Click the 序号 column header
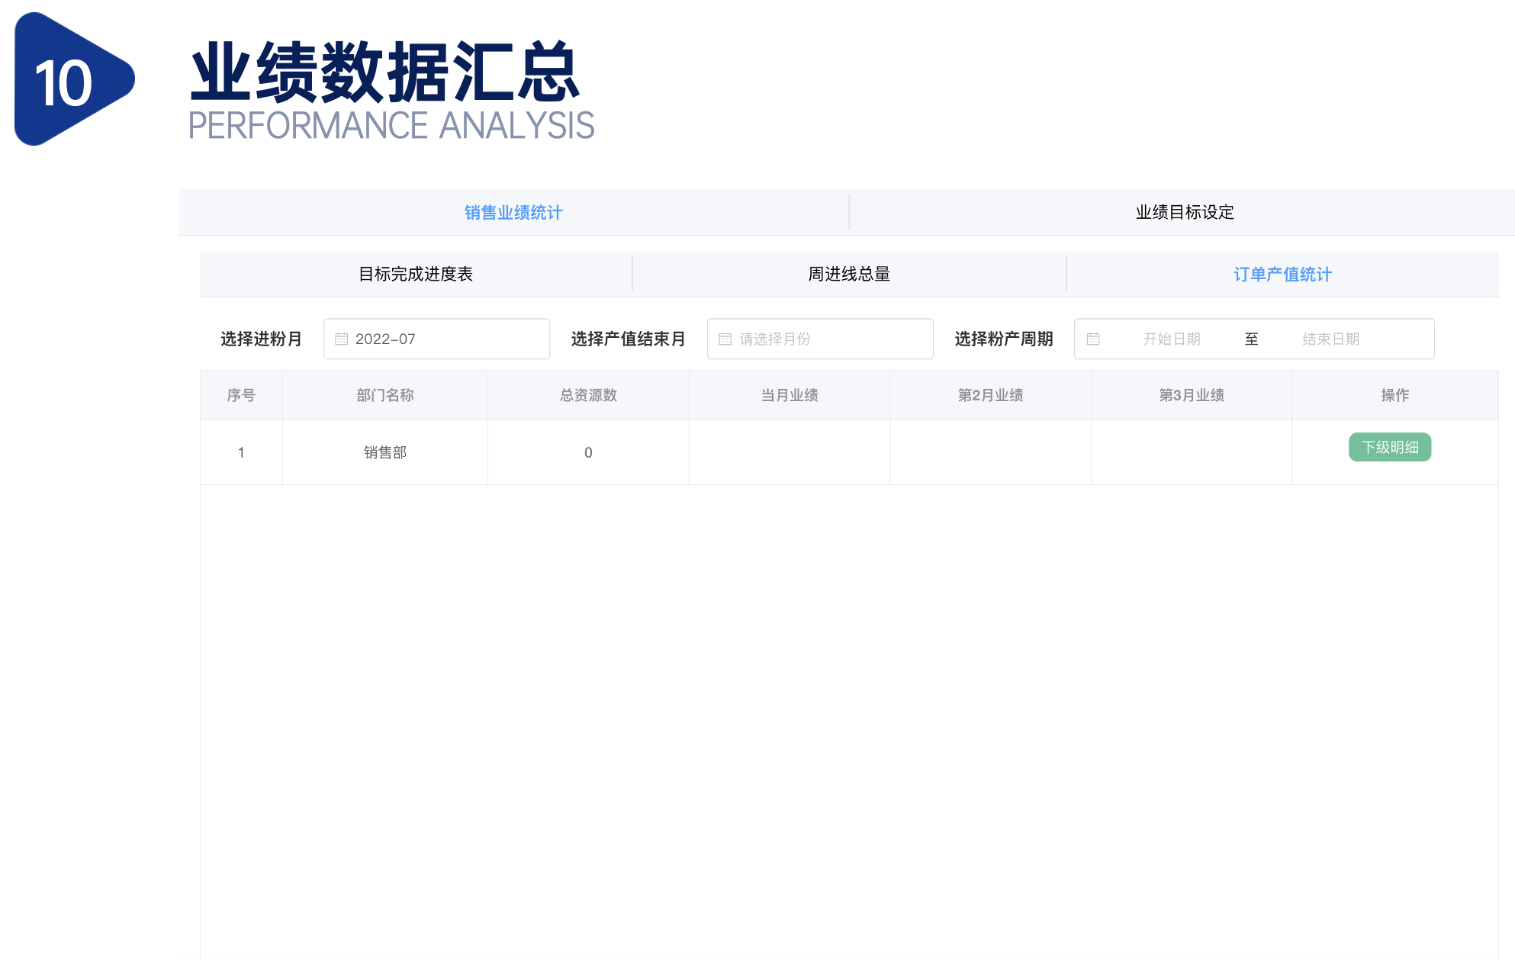 pos(241,395)
